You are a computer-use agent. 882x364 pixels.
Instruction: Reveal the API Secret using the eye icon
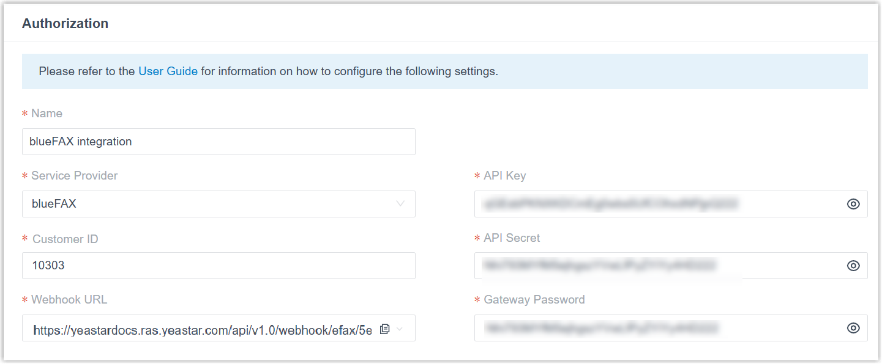point(853,266)
